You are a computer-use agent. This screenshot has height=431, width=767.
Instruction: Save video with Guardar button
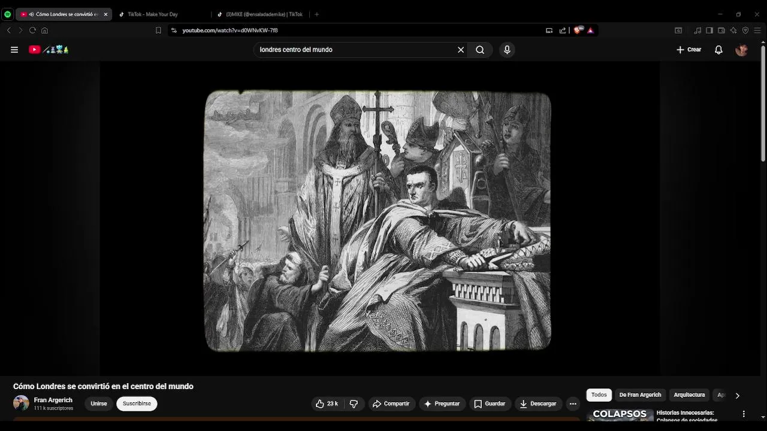click(490, 404)
